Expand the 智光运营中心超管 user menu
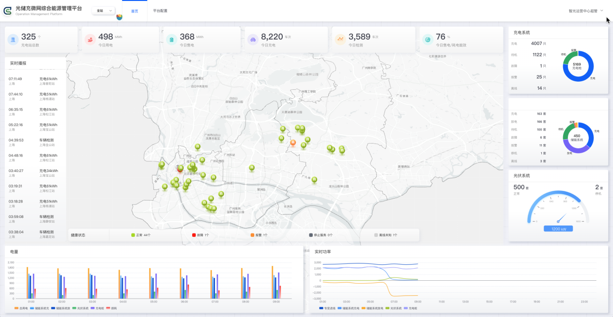Viewport: 613px width, 317px height. click(583, 11)
